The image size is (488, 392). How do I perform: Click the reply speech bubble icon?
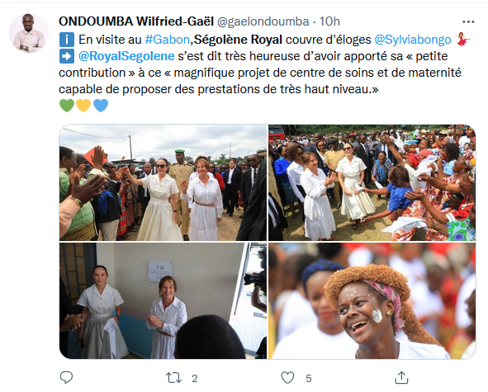tap(66, 378)
